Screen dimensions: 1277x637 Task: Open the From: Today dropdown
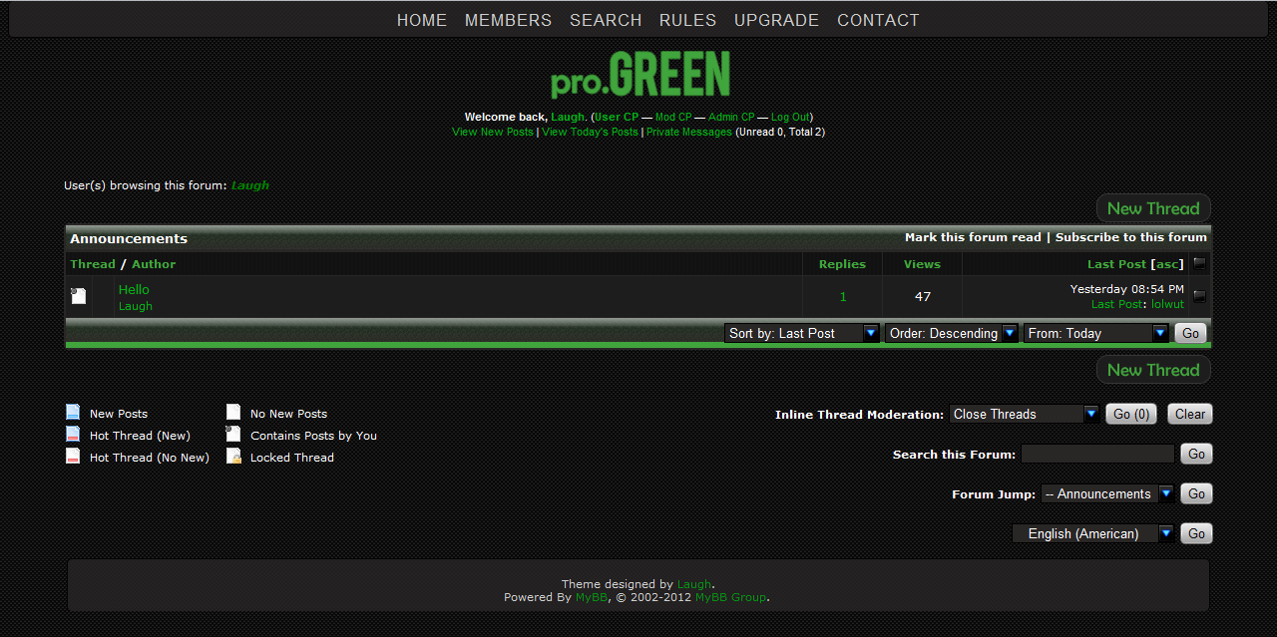click(1096, 333)
